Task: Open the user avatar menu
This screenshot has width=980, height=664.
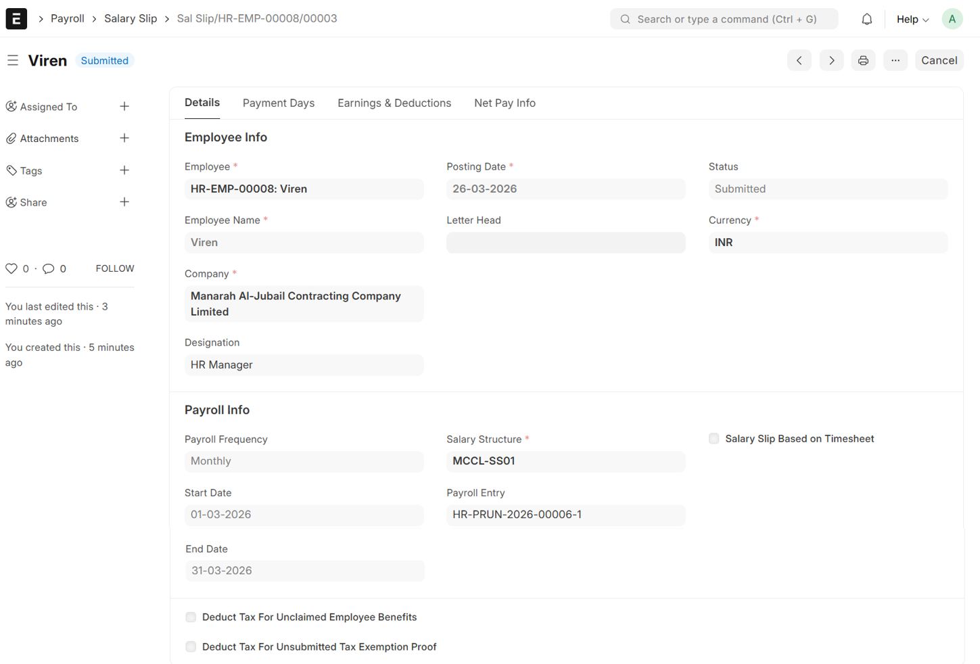Action: pos(952,19)
